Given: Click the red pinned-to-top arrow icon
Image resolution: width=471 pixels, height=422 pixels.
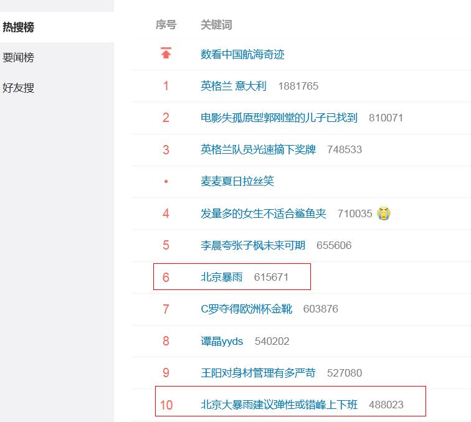Looking at the screenshot, I should (x=166, y=54).
